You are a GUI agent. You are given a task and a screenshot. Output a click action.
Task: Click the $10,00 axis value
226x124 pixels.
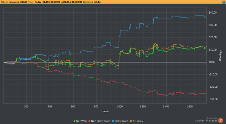click(x=213, y=50)
